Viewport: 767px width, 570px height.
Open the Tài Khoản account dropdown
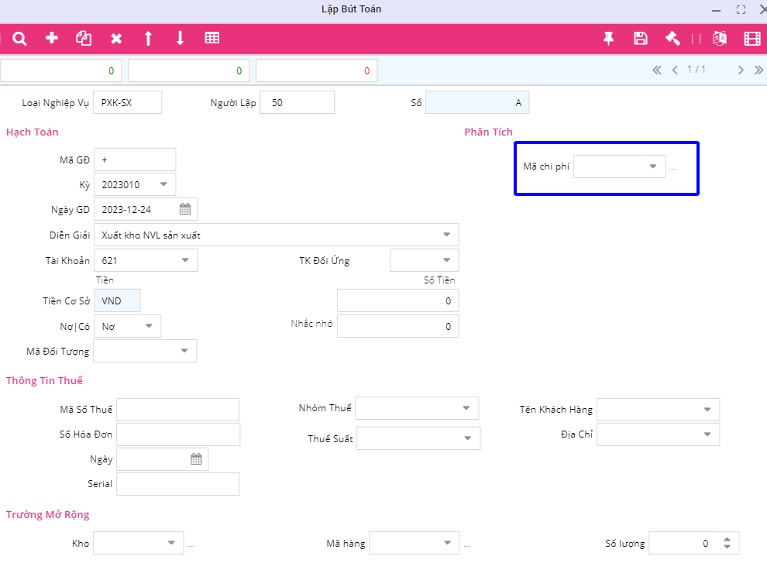185,260
